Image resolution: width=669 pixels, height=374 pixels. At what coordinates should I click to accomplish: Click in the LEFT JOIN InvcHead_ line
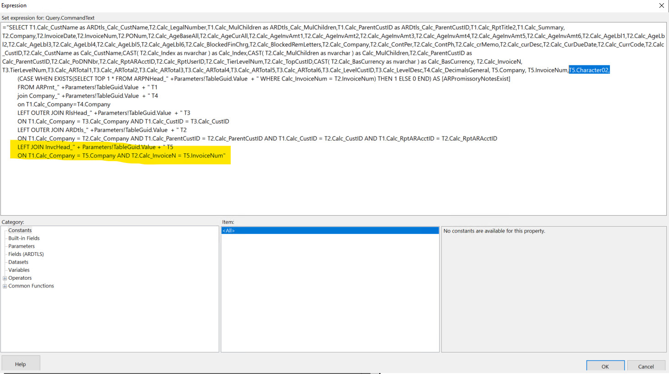point(95,147)
